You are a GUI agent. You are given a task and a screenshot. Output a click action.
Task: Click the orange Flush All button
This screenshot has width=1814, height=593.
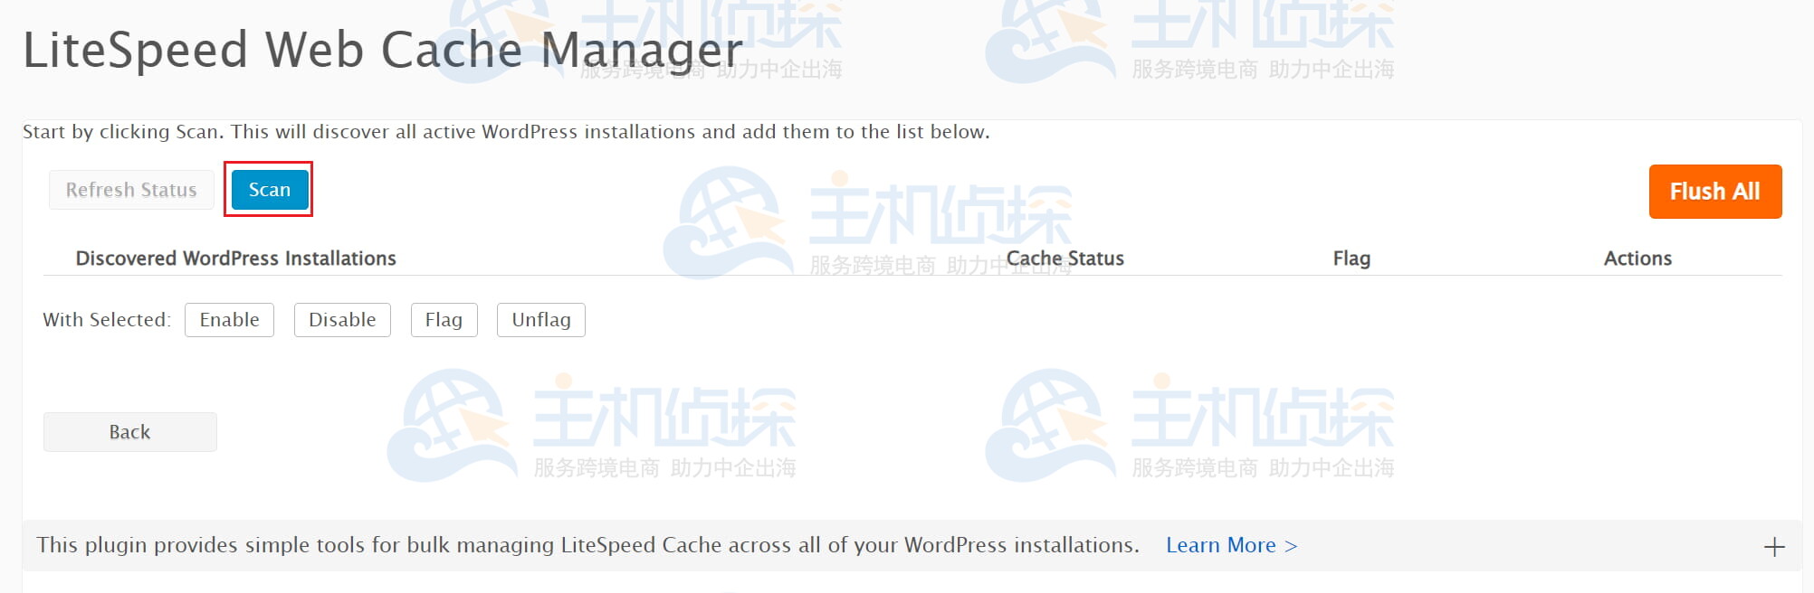pos(1714,192)
